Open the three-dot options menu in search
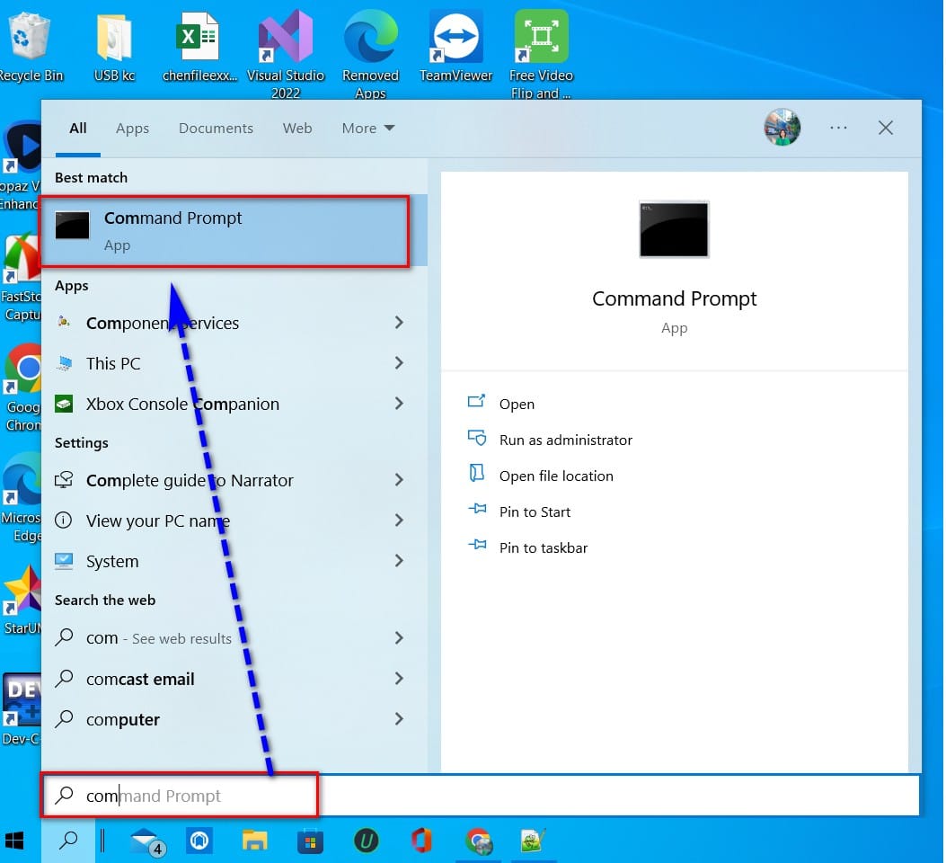Screen dimensions: 946x863 pos(838,128)
